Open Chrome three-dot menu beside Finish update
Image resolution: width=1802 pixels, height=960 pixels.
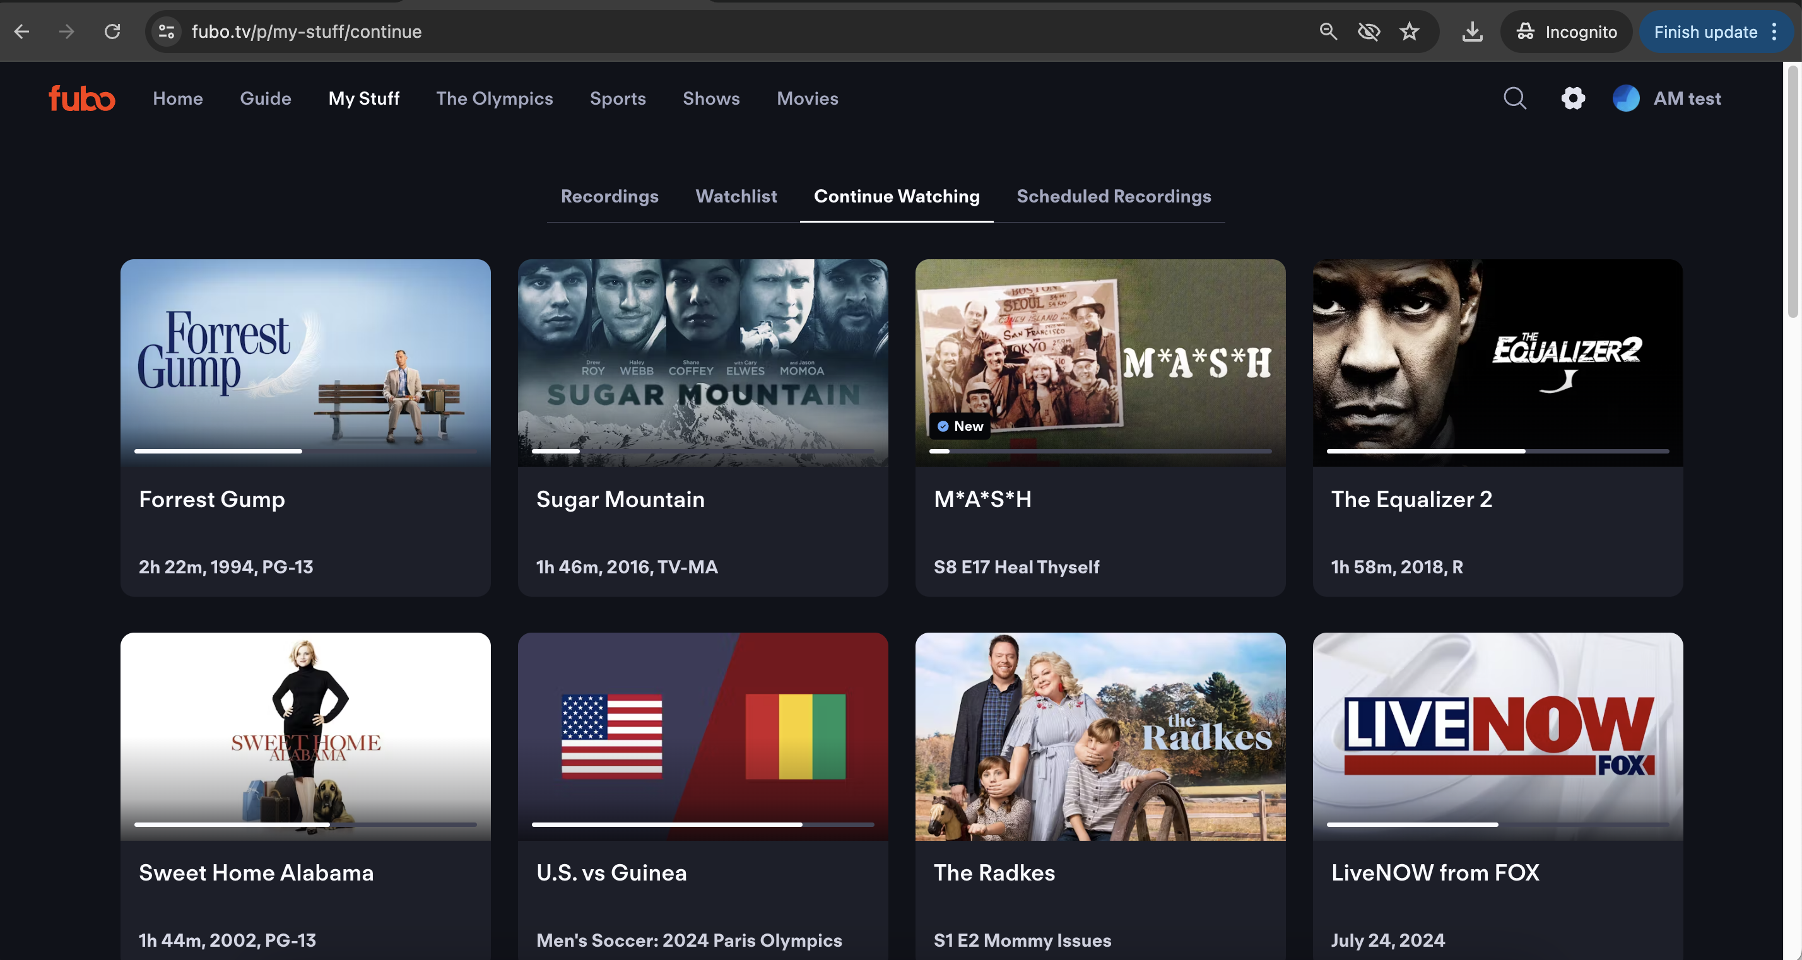click(1774, 32)
